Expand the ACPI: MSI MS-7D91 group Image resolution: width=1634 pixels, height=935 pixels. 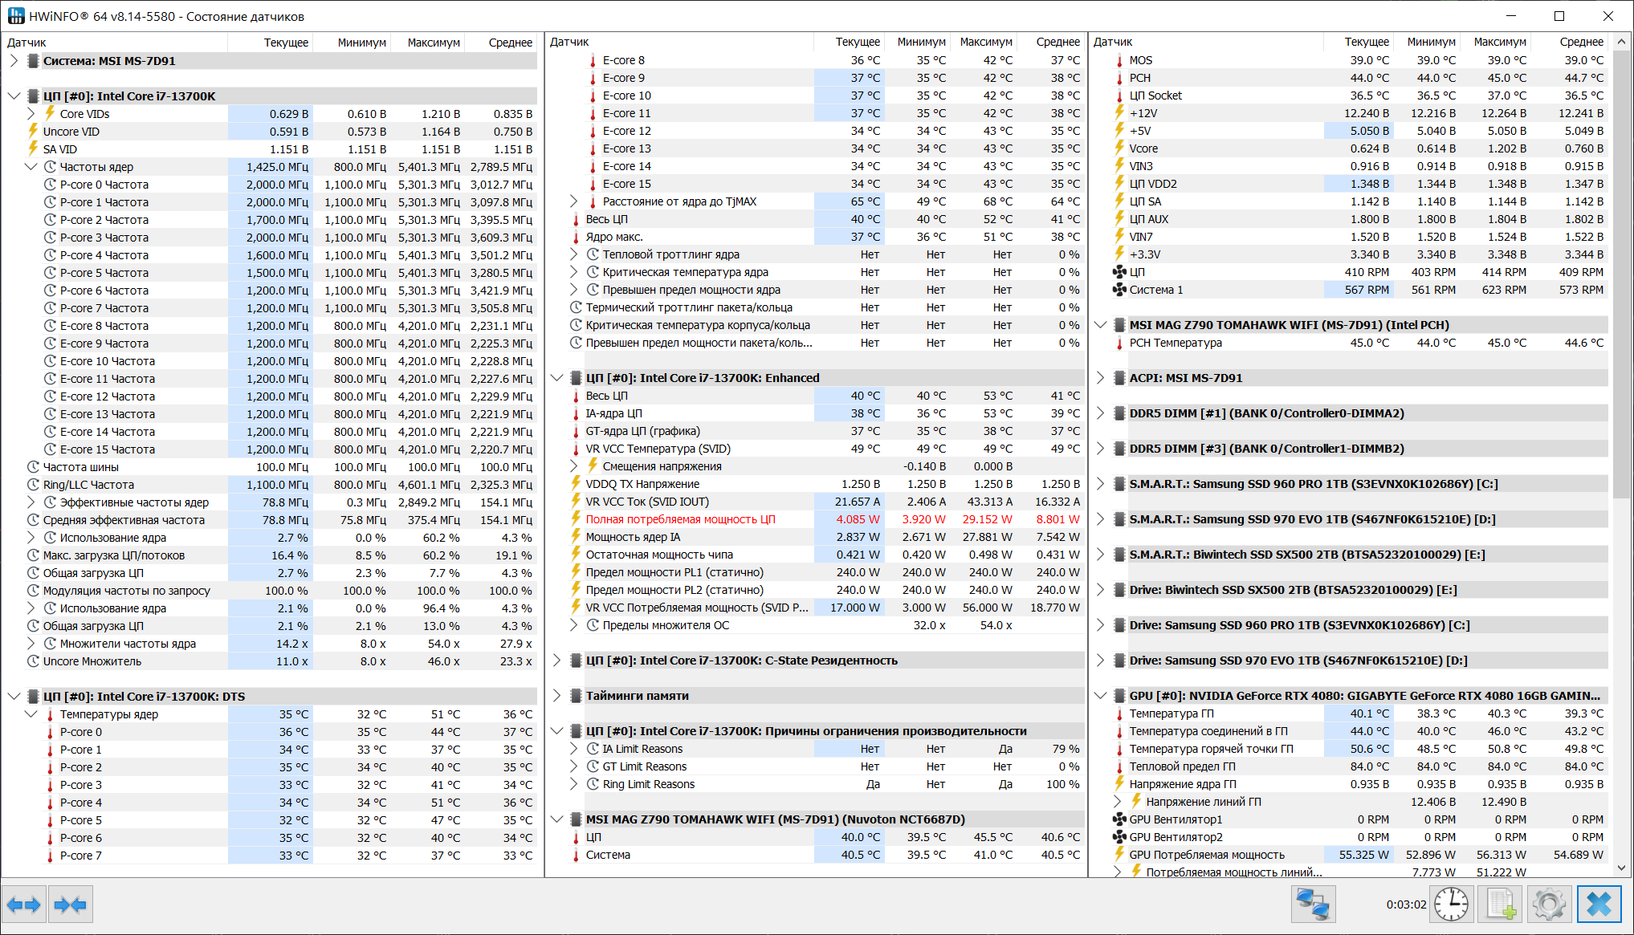click(x=1100, y=378)
